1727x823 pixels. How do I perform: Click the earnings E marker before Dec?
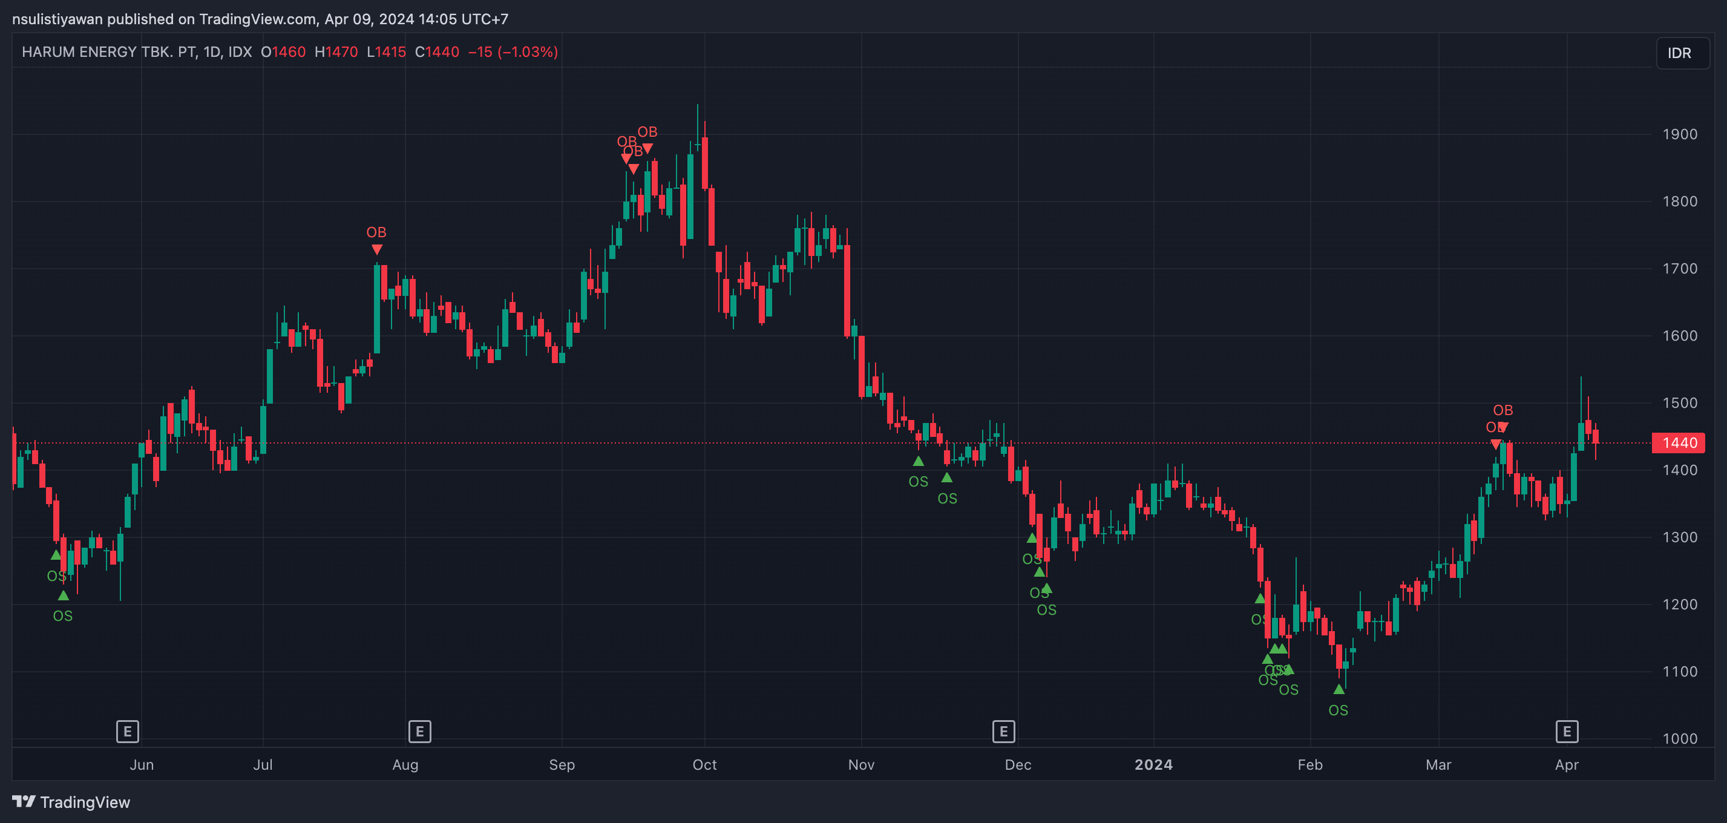tap(1004, 731)
